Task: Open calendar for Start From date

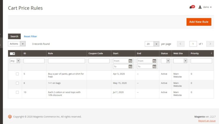Action: coord(130,61)
